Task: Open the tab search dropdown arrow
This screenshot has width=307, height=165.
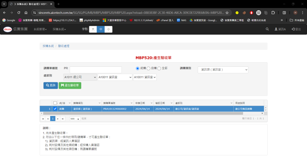Action: coord(4,4)
